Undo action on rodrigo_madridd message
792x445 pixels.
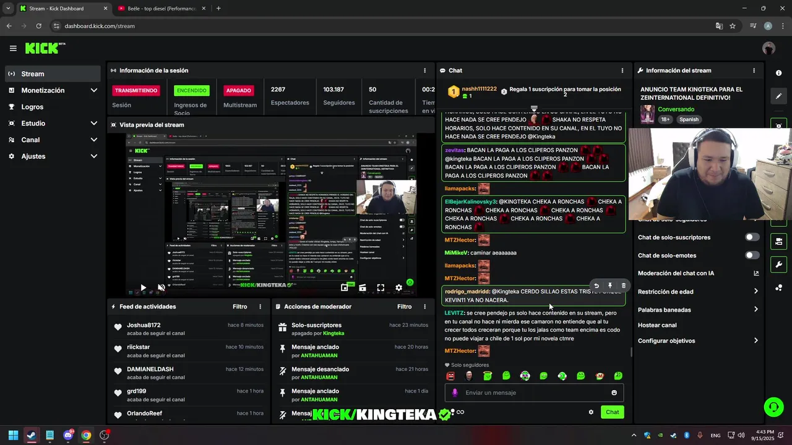pos(596,286)
